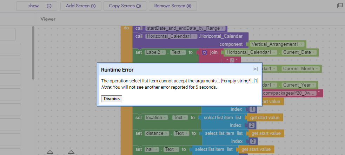Expand the startDate_and_endDate_by_Range procedure dropdown
The height and width of the screenshot is (155, 345).
pyautogui.click(x=223, y=28)
